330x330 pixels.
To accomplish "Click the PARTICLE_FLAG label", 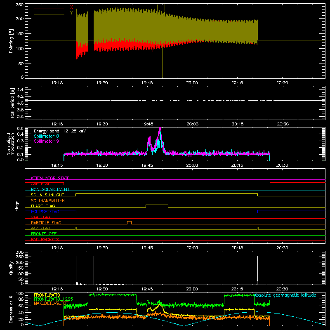I will (46, 222).
